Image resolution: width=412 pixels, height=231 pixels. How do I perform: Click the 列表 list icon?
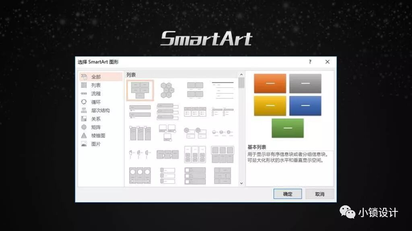coord(84,85)
